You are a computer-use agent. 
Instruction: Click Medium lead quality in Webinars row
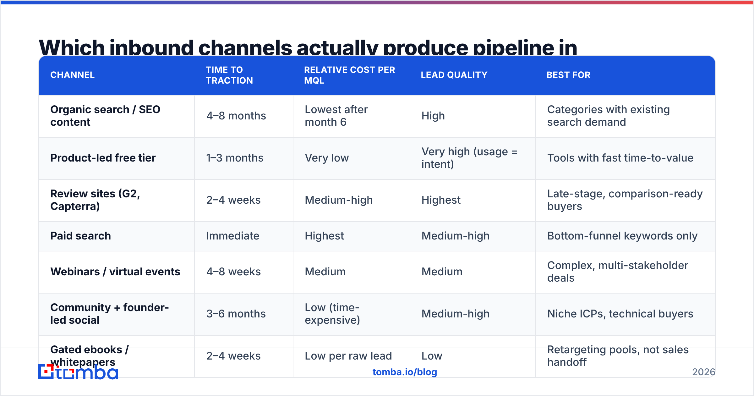click(x=473, y=272)
